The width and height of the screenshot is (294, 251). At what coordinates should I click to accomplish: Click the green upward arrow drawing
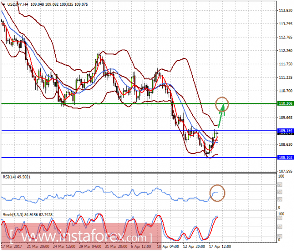221,115
